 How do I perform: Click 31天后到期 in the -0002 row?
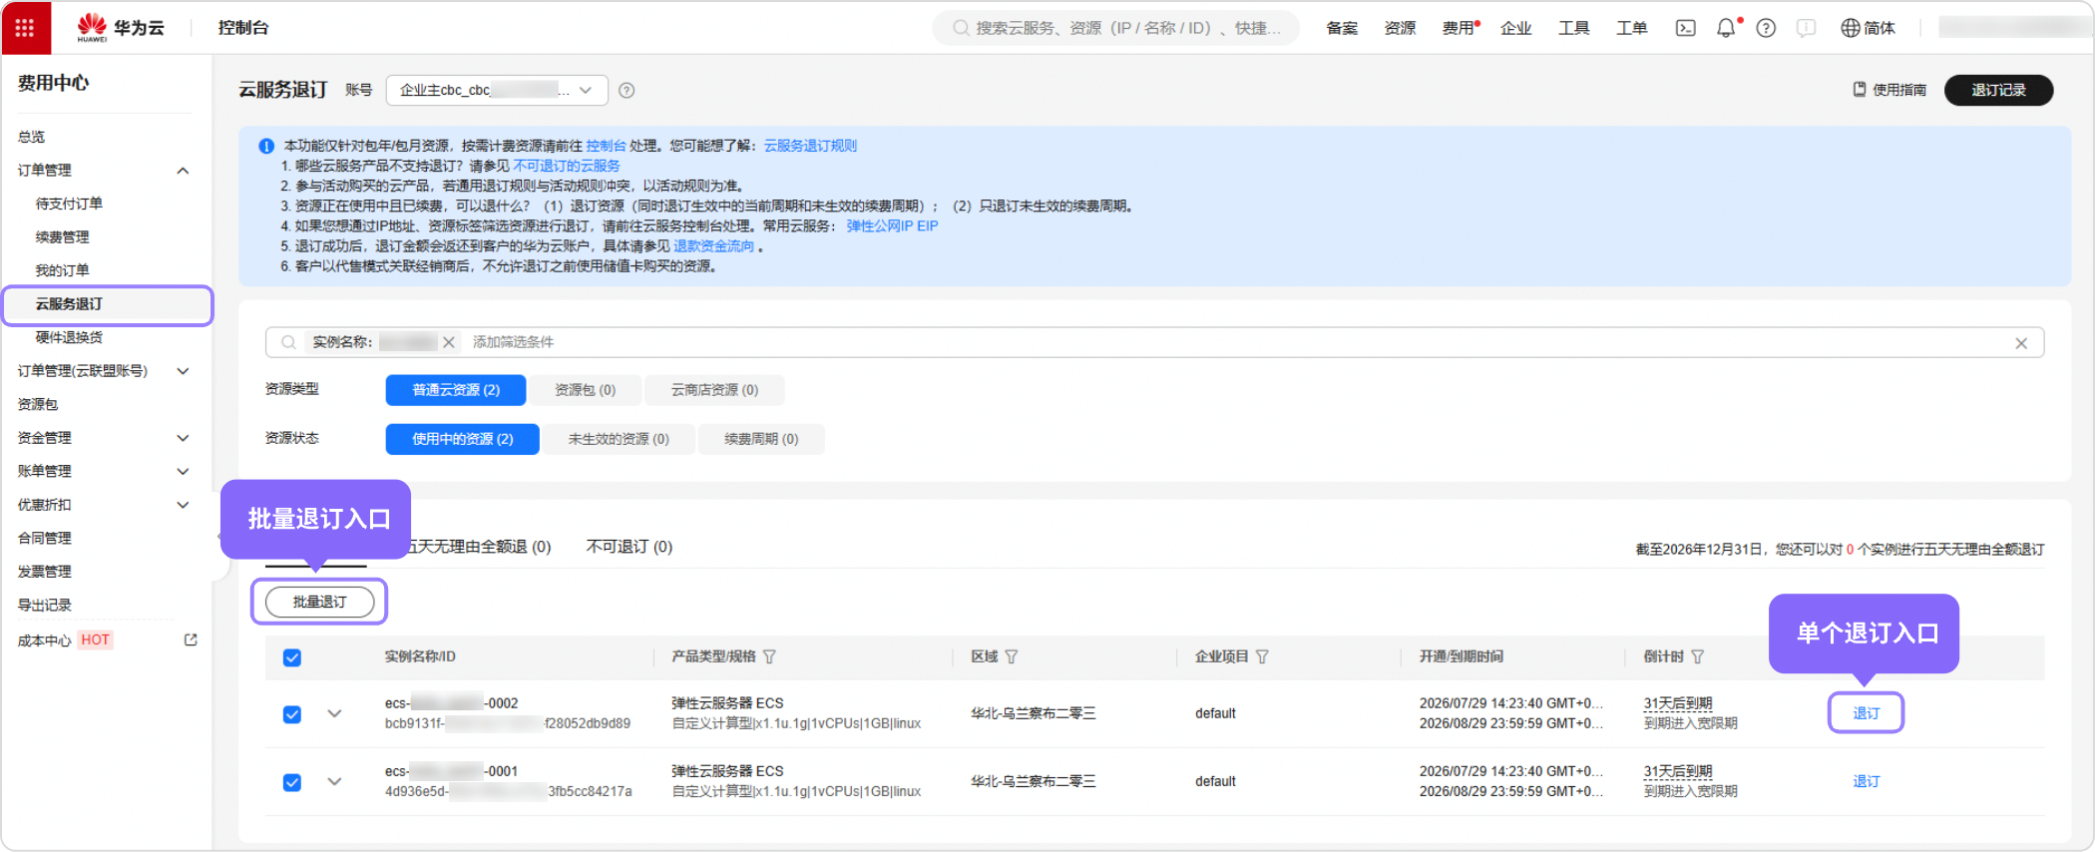click(x=1678, y=703)
